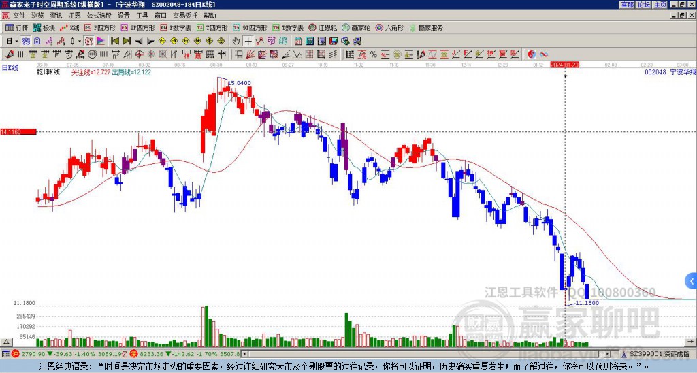Click the infinity wave icon
This screenshot has width=697, height=373.
click(x=544, y=54)
